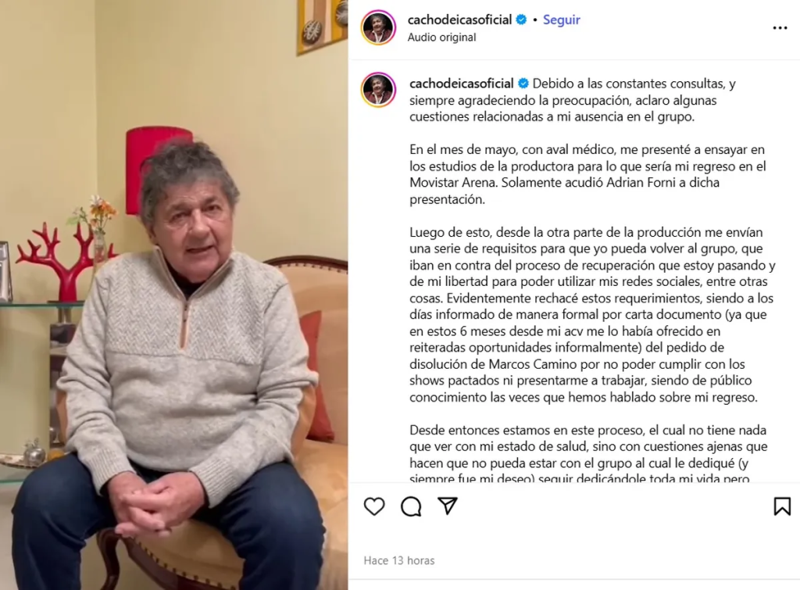Select the paragraph starting Luego de esto
The height and width of the screenshot is (590, 800).
(592, 314)
